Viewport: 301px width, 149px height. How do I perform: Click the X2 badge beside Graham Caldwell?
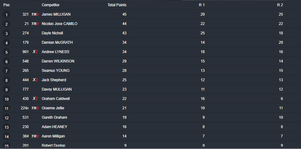coord(35,99)
